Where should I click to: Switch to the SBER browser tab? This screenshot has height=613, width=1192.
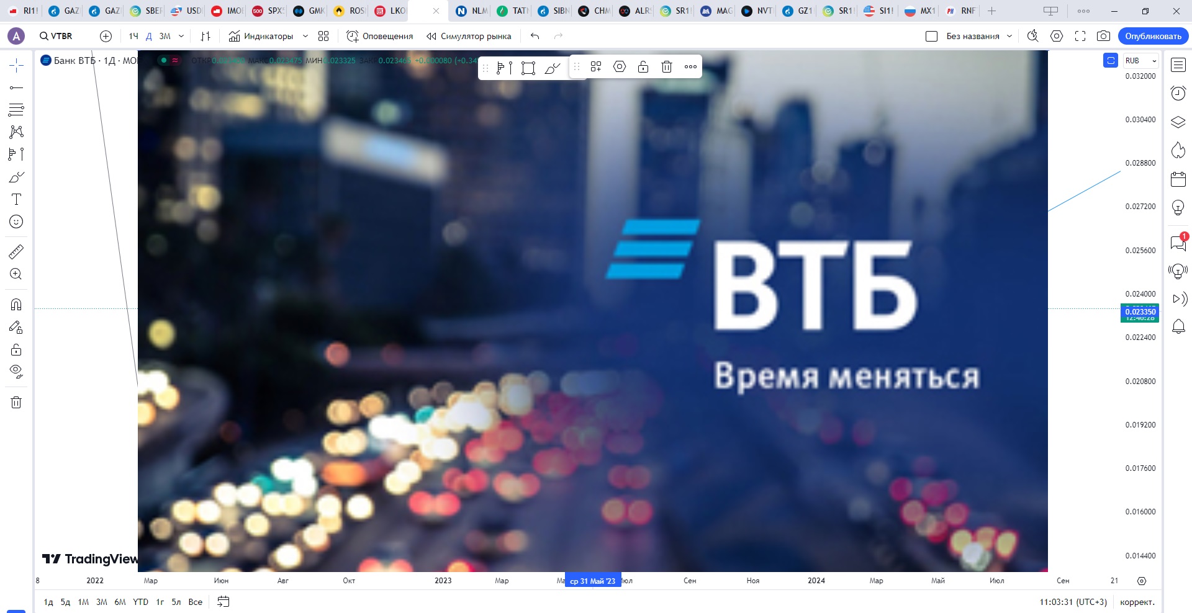(x=147, y=11)
